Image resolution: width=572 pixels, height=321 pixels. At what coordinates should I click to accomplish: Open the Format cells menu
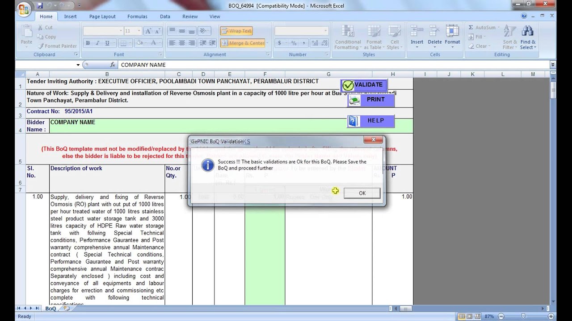452,37
